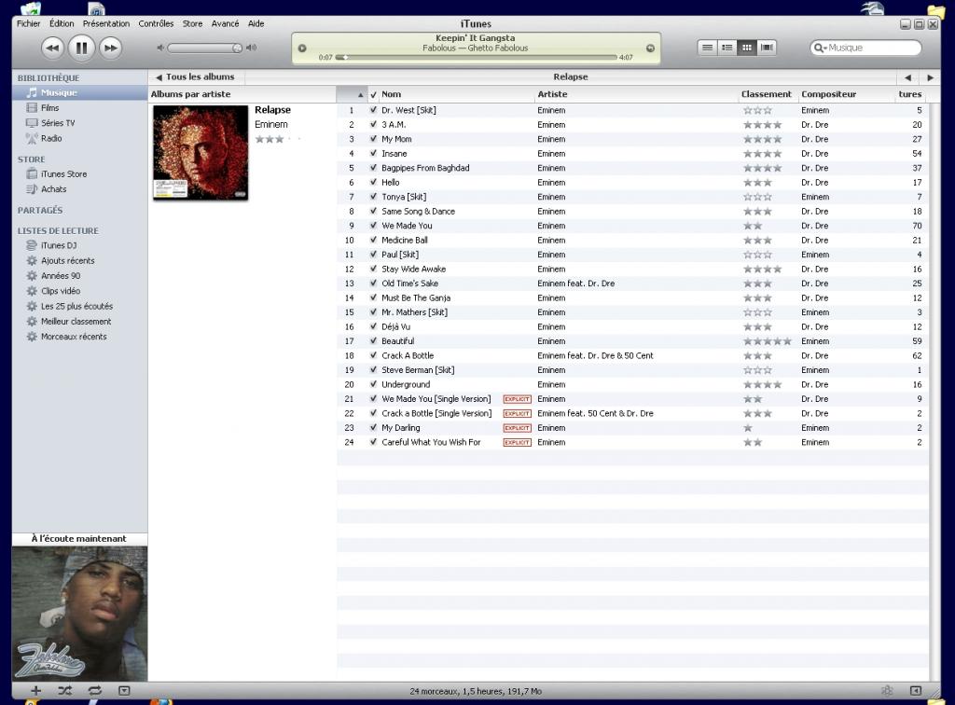This screenshot has width=955, height=705.
Task: Open the Aide menu
Action: point(256,23)
